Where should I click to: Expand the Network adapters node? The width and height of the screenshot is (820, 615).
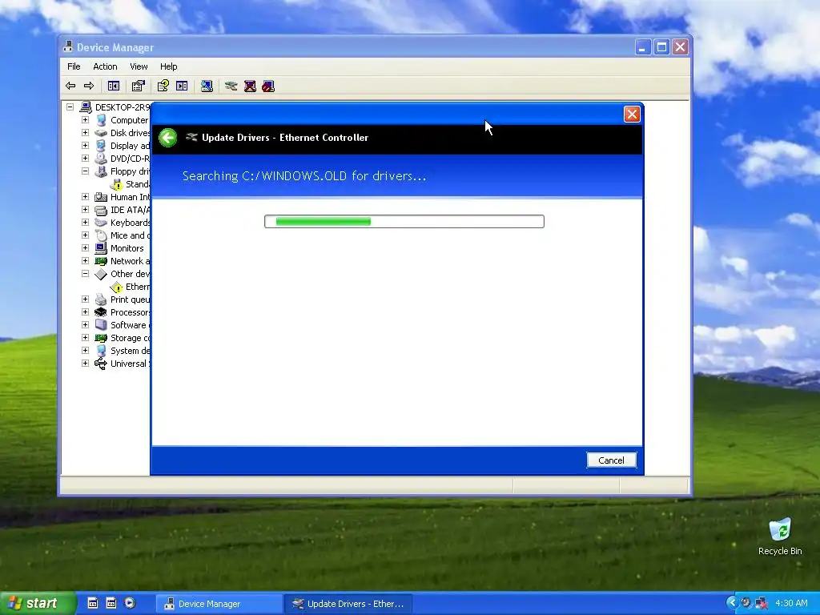85,260
